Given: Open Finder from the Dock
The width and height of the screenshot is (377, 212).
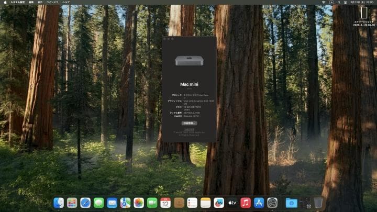Looking at the screenshot, I should click(x=59, y=203).
